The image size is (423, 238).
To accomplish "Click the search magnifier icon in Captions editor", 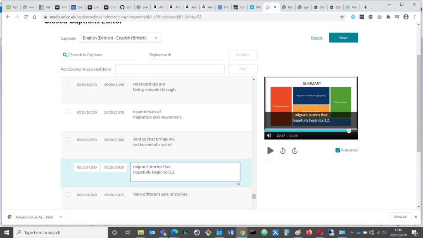I will click(x=65, y=55).
